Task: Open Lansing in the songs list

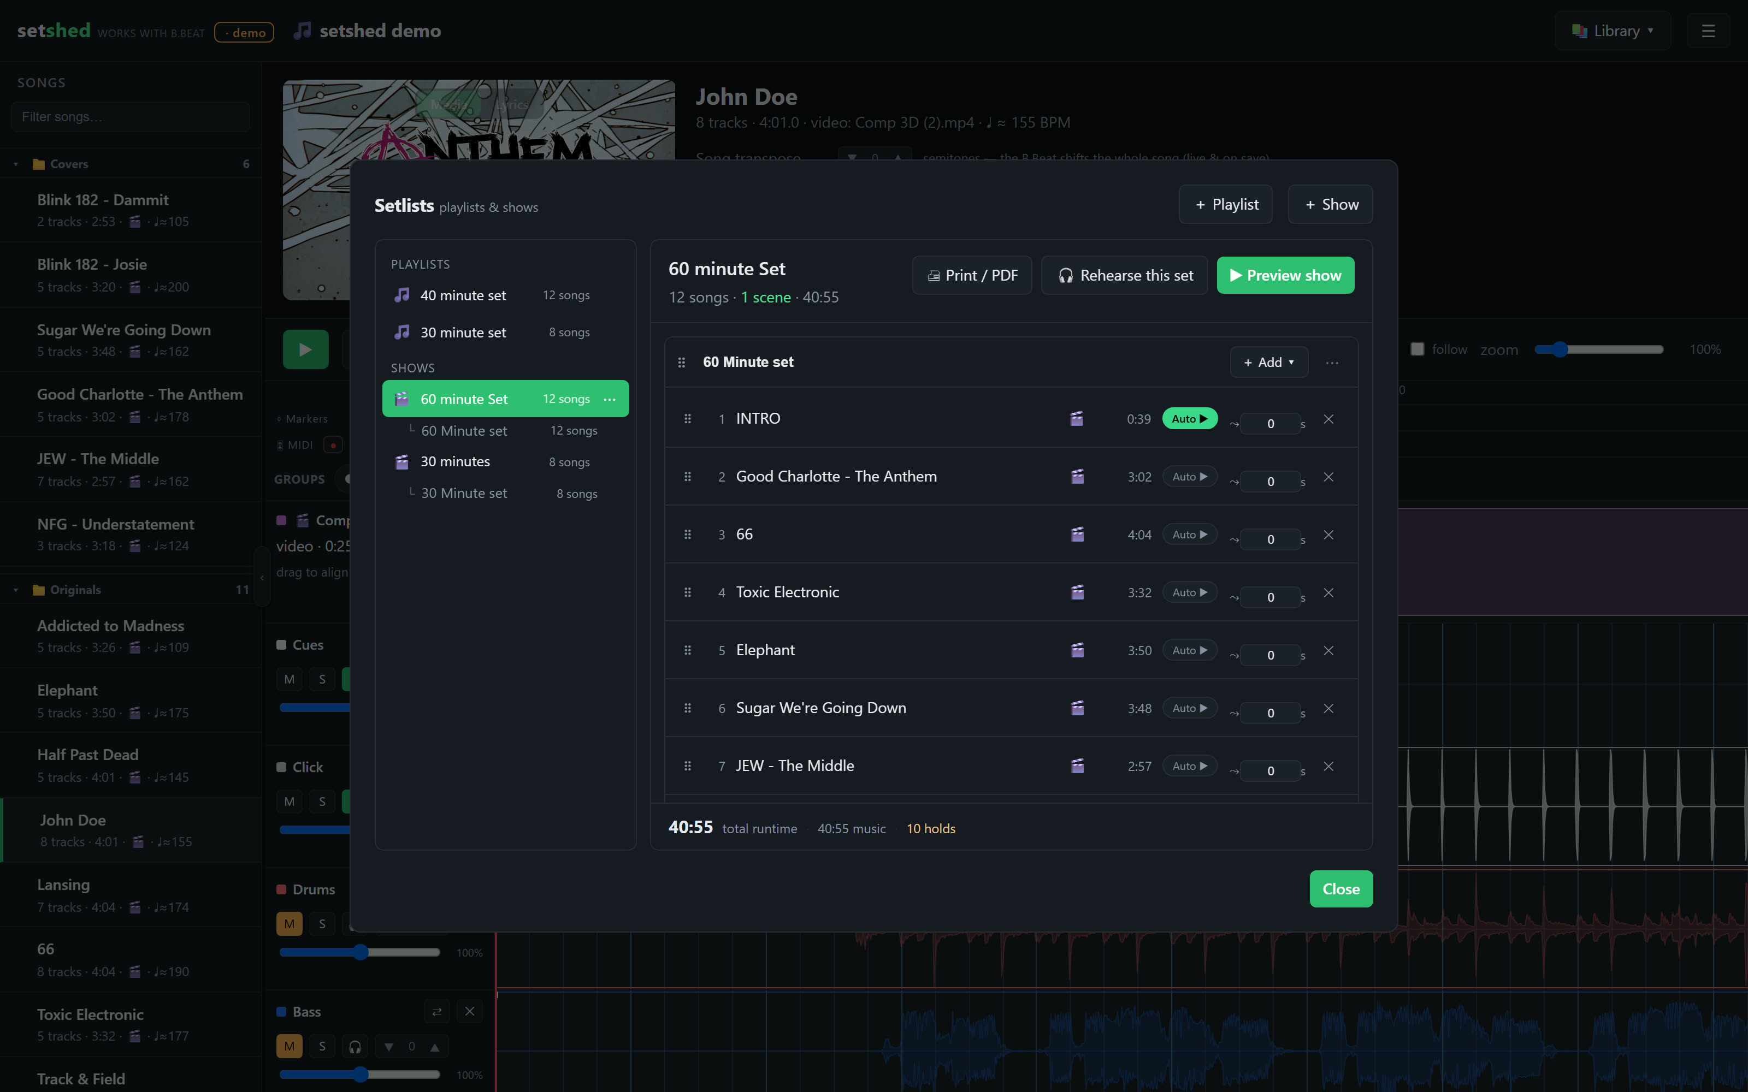Action: (131, 895)
